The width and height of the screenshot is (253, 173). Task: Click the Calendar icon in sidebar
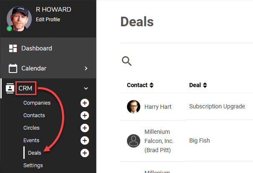[13, 68]
